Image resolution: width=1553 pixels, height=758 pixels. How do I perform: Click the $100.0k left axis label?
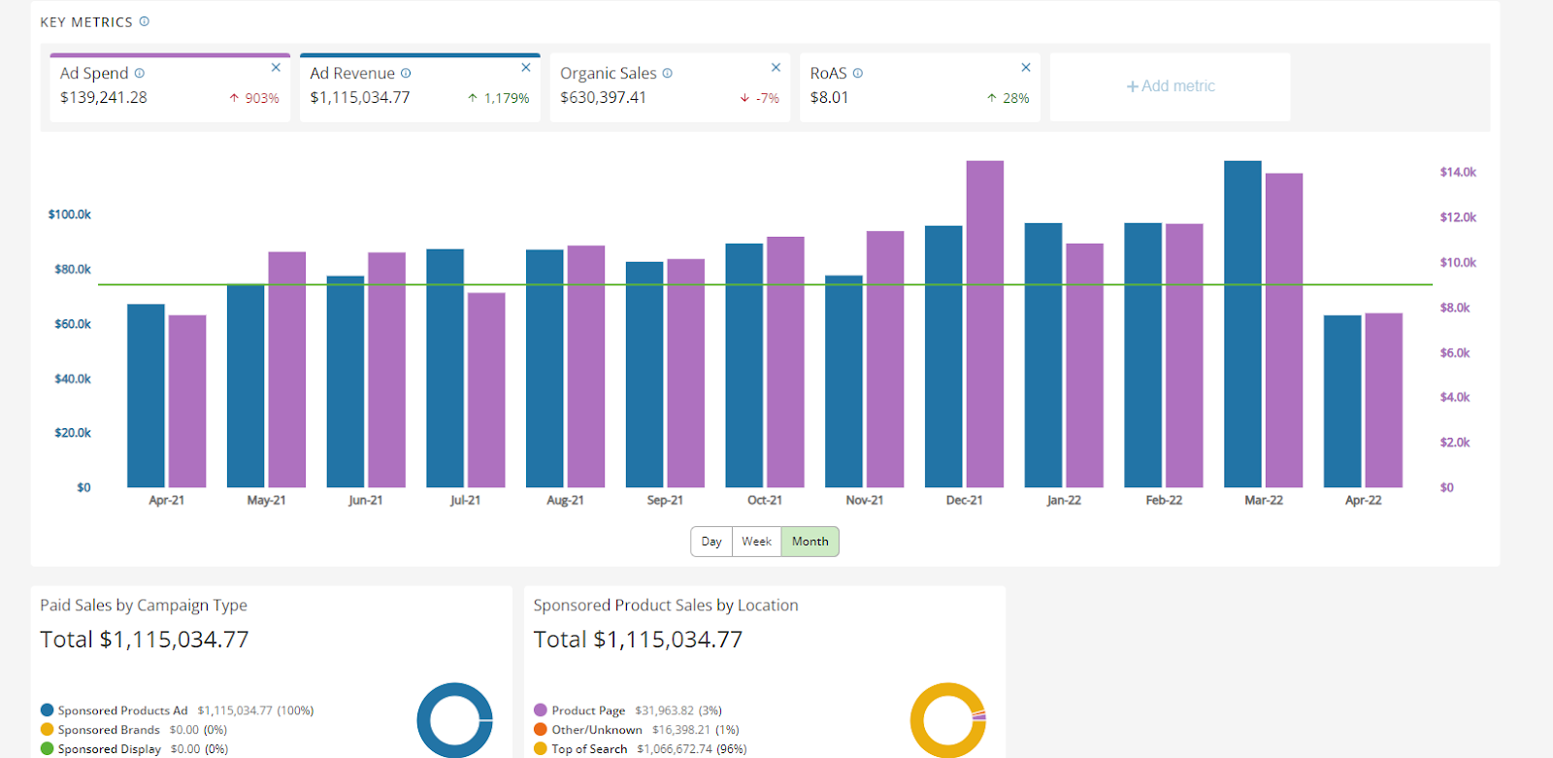(x=70, y=214)
